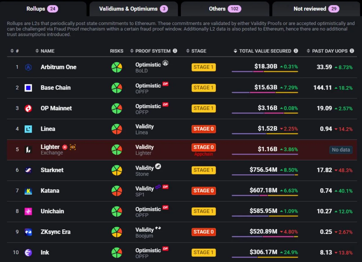
Task: Open the Not reviewed tab
Action: (x=316, y=9)
